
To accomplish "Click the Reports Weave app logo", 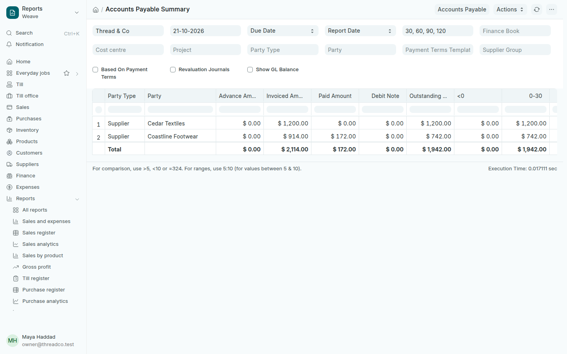I will coord(13,13).
